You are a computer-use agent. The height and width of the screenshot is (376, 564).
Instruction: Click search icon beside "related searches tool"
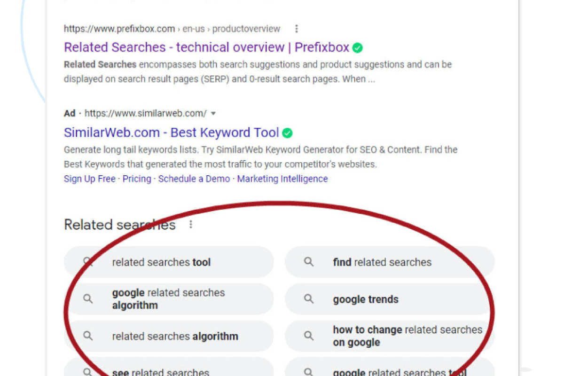(88, 262)
